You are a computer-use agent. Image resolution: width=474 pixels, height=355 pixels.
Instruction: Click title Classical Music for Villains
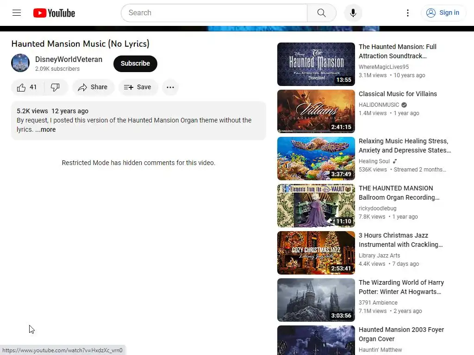(398, 94)
